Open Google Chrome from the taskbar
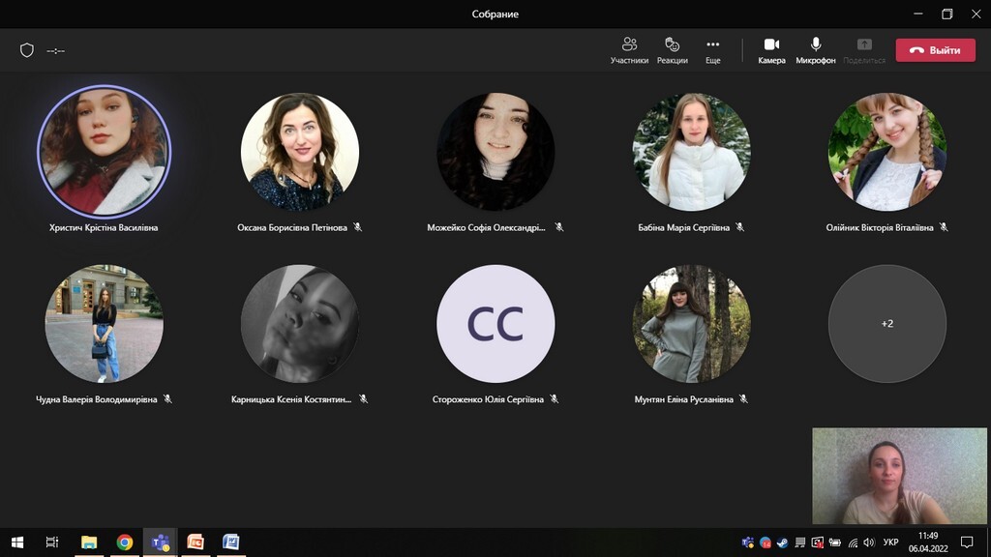 [x=125, y=542]
